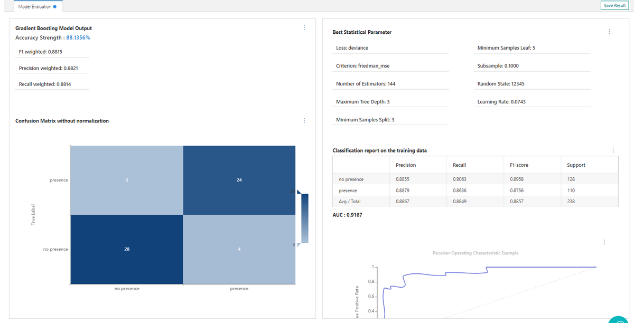Screen dimensions: 634x323
Task: Click the 'no presence' row label in report table
Action: click(351, 179)
